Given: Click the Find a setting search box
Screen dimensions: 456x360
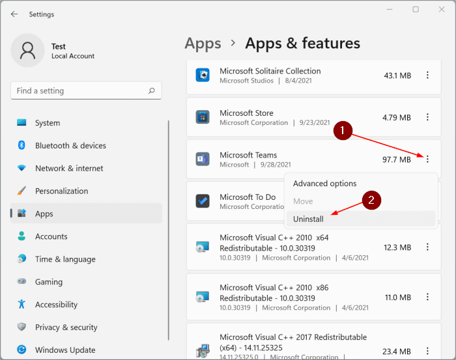Looking at the screenshot, I should click(86, 90).
